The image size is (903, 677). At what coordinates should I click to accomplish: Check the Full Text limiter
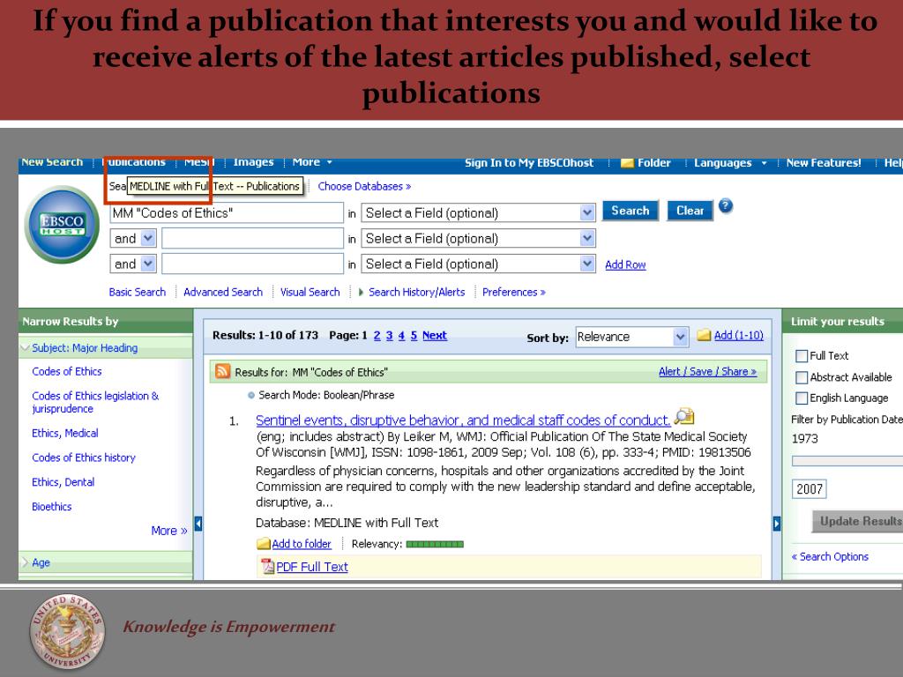[801, 356]
